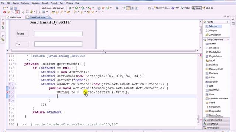The image size is (236, 132).
Task: Choose JCheckBox palette component
Action: click(x=212, y=48)
